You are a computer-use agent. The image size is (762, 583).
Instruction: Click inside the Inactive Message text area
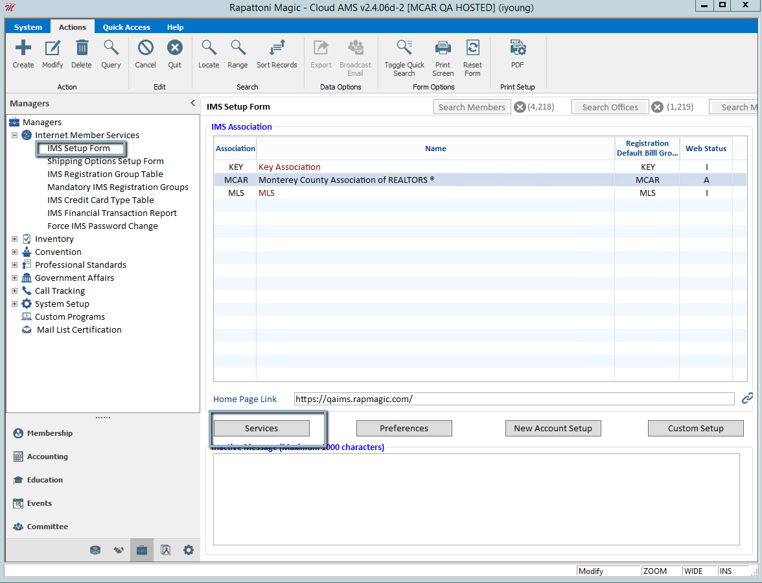476,499
